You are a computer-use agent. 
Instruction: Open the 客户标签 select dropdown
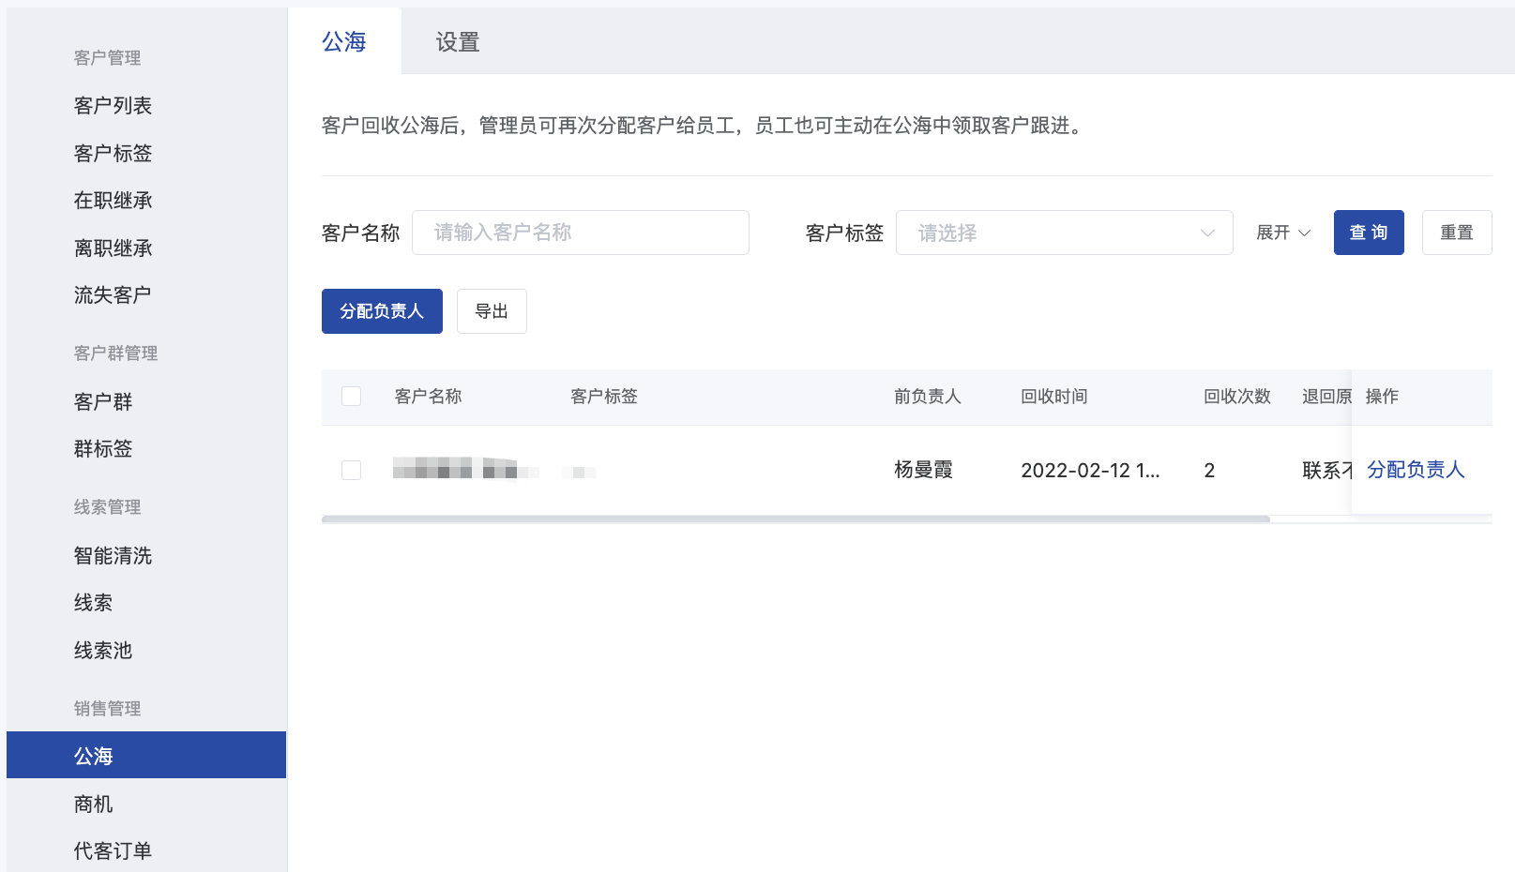(1065, 233)
